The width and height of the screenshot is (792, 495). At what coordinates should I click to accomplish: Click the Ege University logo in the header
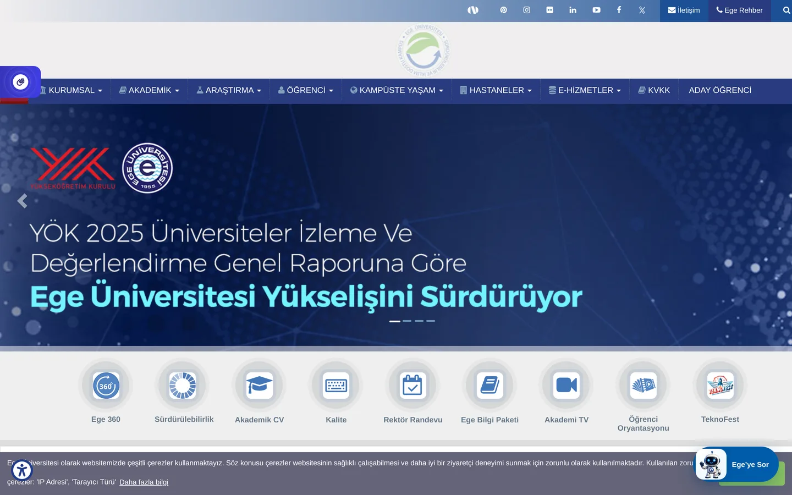[x=424, y=51]
